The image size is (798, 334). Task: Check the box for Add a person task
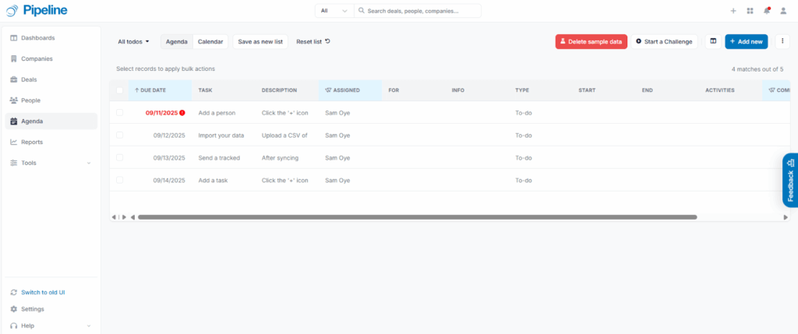[119, 113]
